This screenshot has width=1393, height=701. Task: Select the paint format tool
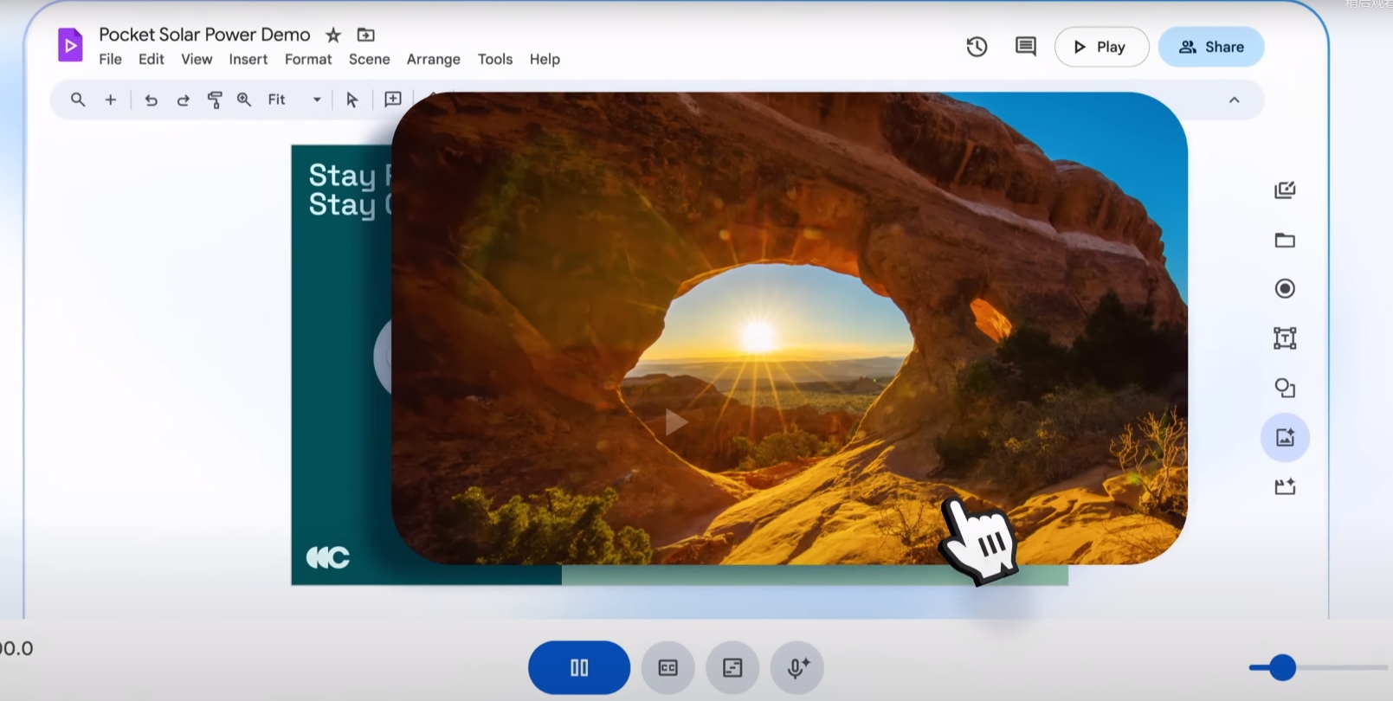pos(215,100)
